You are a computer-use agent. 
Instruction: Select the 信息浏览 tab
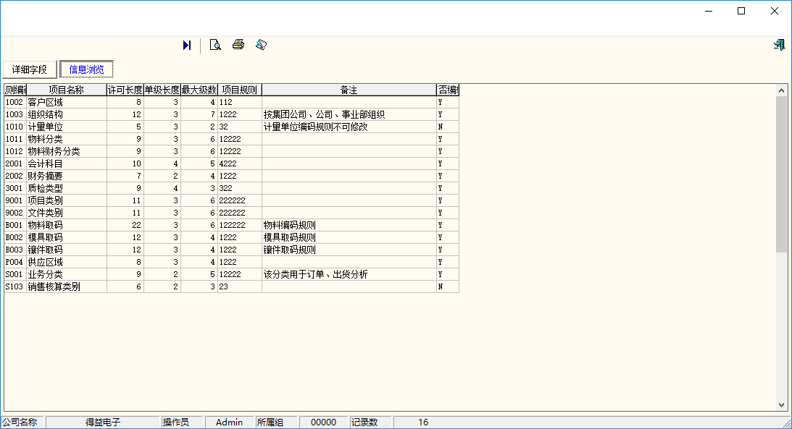pos(86,69)
